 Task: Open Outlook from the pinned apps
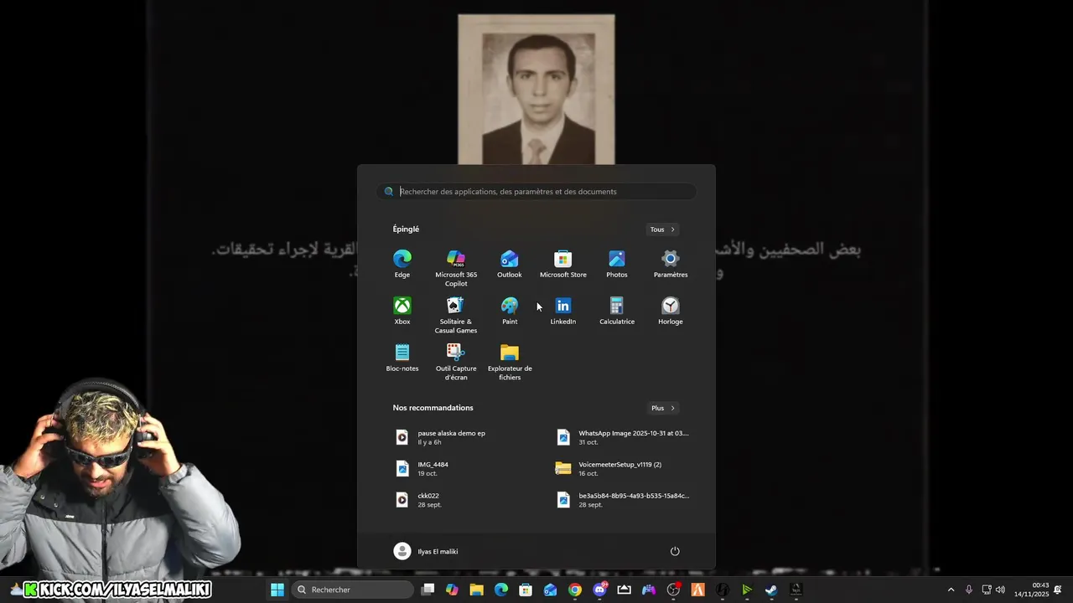[510, 264]
